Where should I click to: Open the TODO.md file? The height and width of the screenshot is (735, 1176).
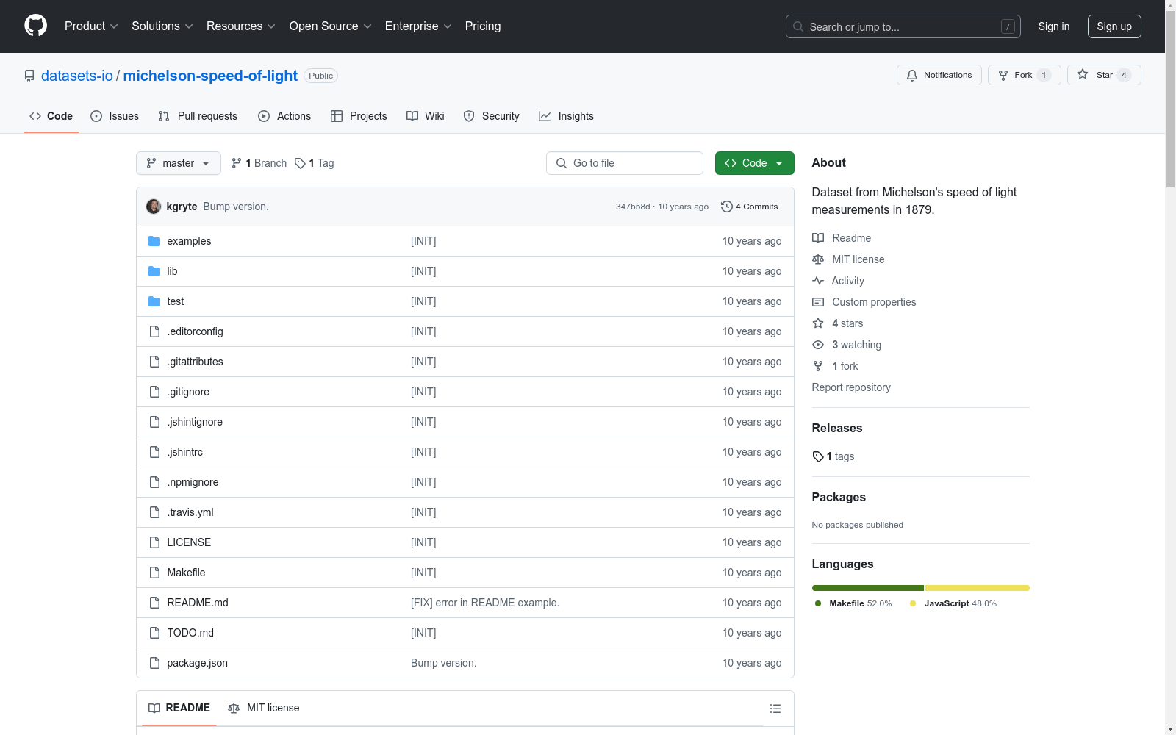pyautogui.click(x=190, y=633)
